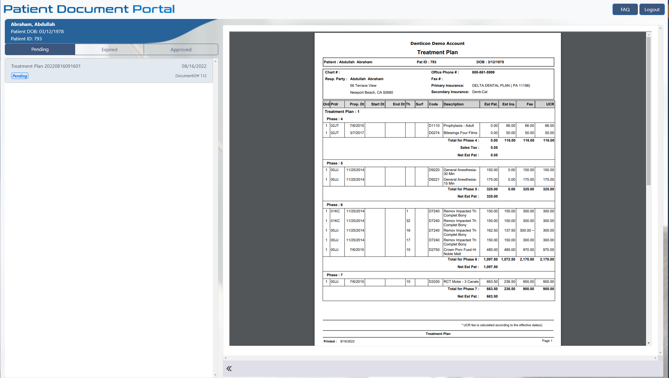669x378 pixels.
Task: Switch to the Expired tab
Action: 109,49
